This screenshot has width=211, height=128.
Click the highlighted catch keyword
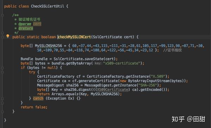coord(38,98)
